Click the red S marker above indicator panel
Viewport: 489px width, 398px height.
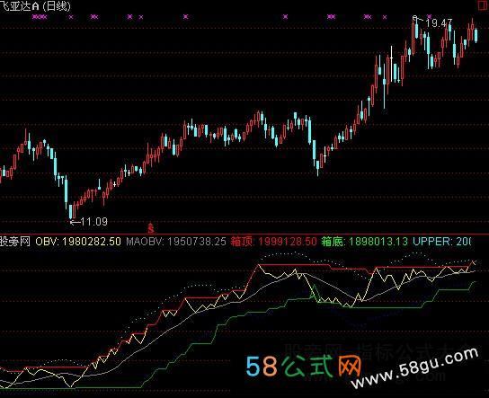(x=151, y=228)
